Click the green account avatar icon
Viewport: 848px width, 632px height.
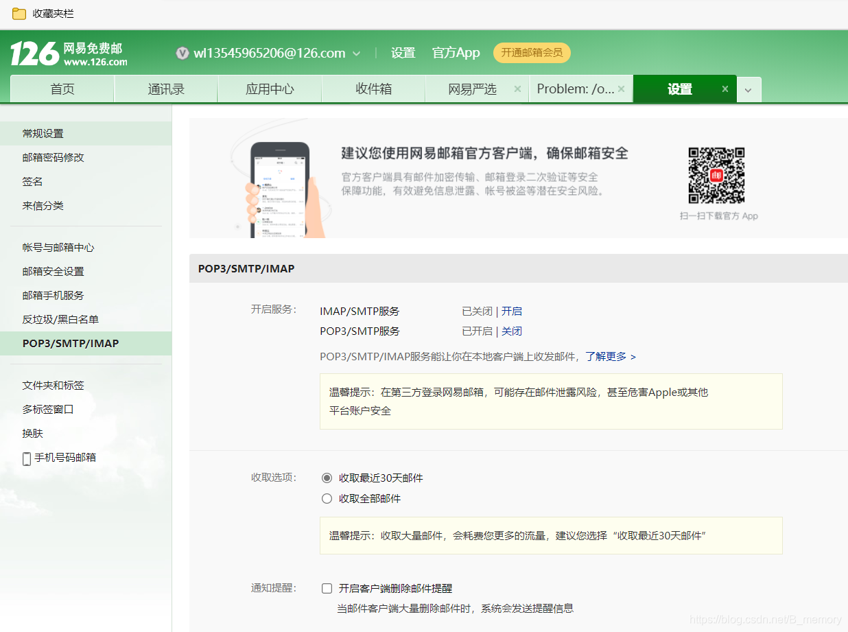pyautogui.click(x=182, y=53)
